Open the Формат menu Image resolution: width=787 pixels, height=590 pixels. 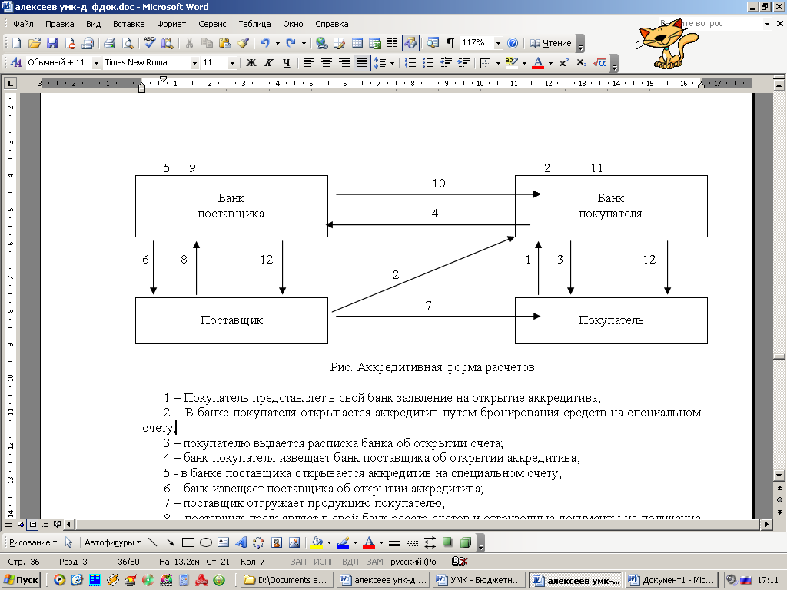[171, 24]
